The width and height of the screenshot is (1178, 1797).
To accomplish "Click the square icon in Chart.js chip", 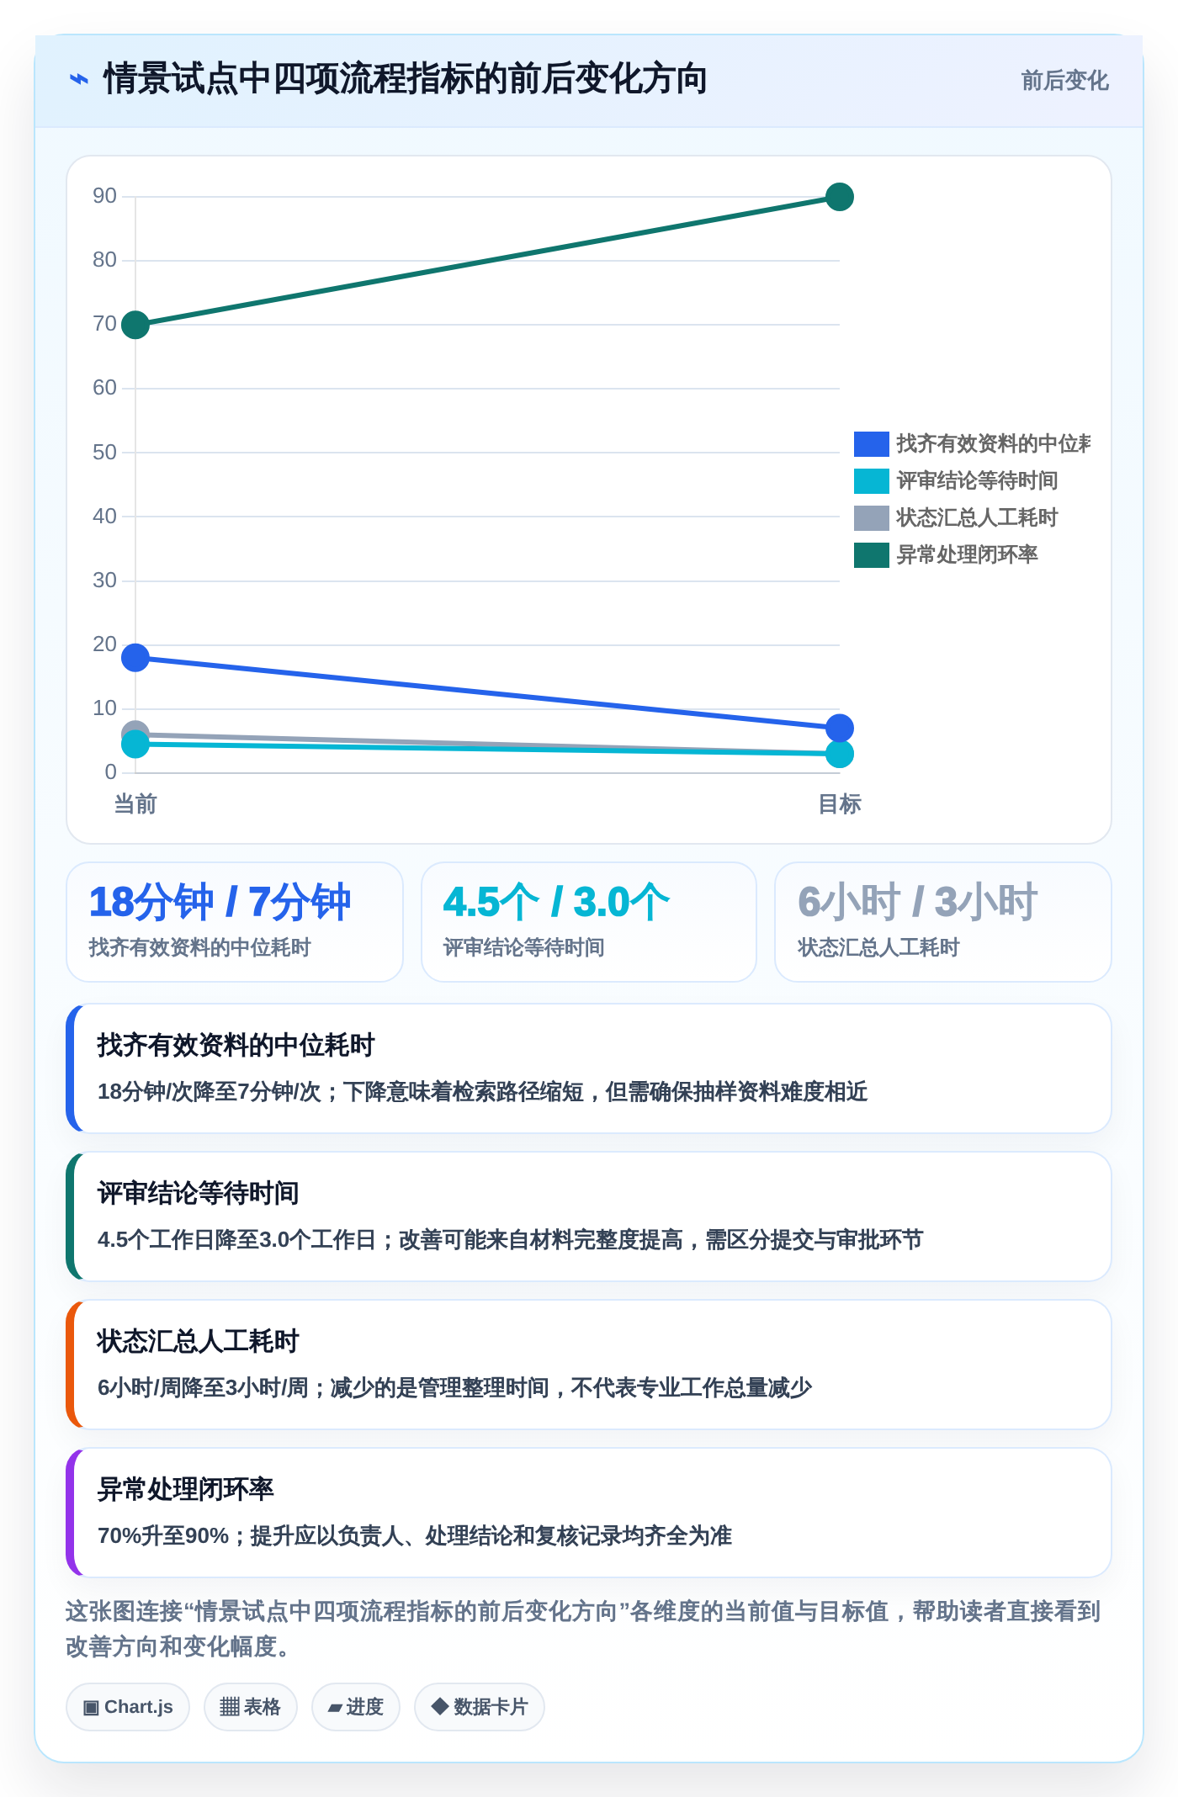I will (x=91, y=1707).
